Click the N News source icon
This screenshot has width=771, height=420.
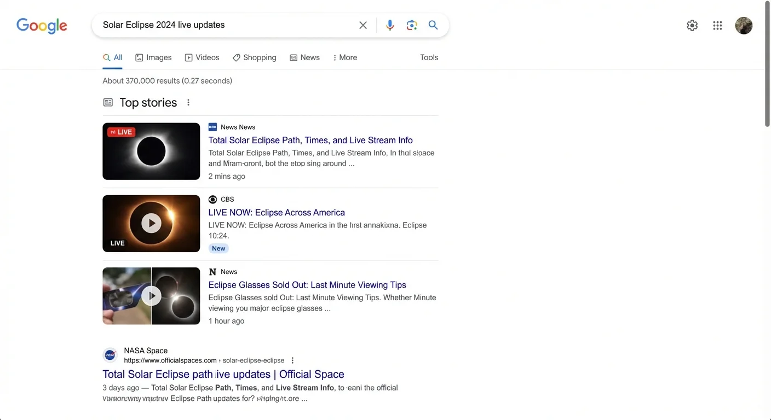(212, 272)
